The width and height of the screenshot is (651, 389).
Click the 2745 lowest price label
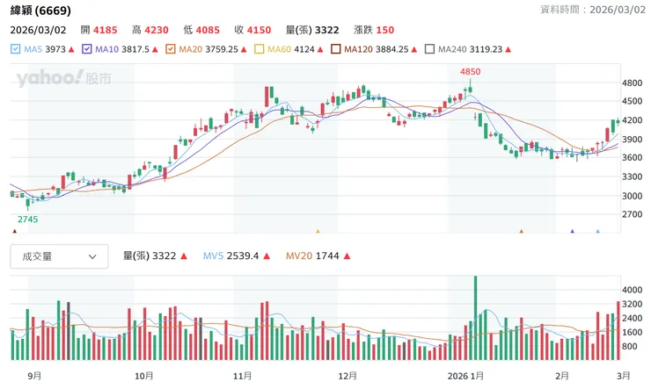point(28,220)
